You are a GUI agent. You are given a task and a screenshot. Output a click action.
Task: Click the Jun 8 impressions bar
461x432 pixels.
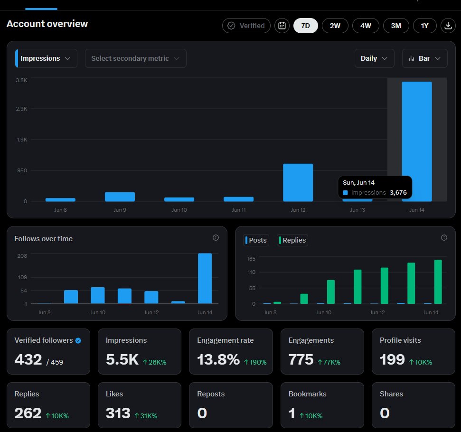point(60,200)
